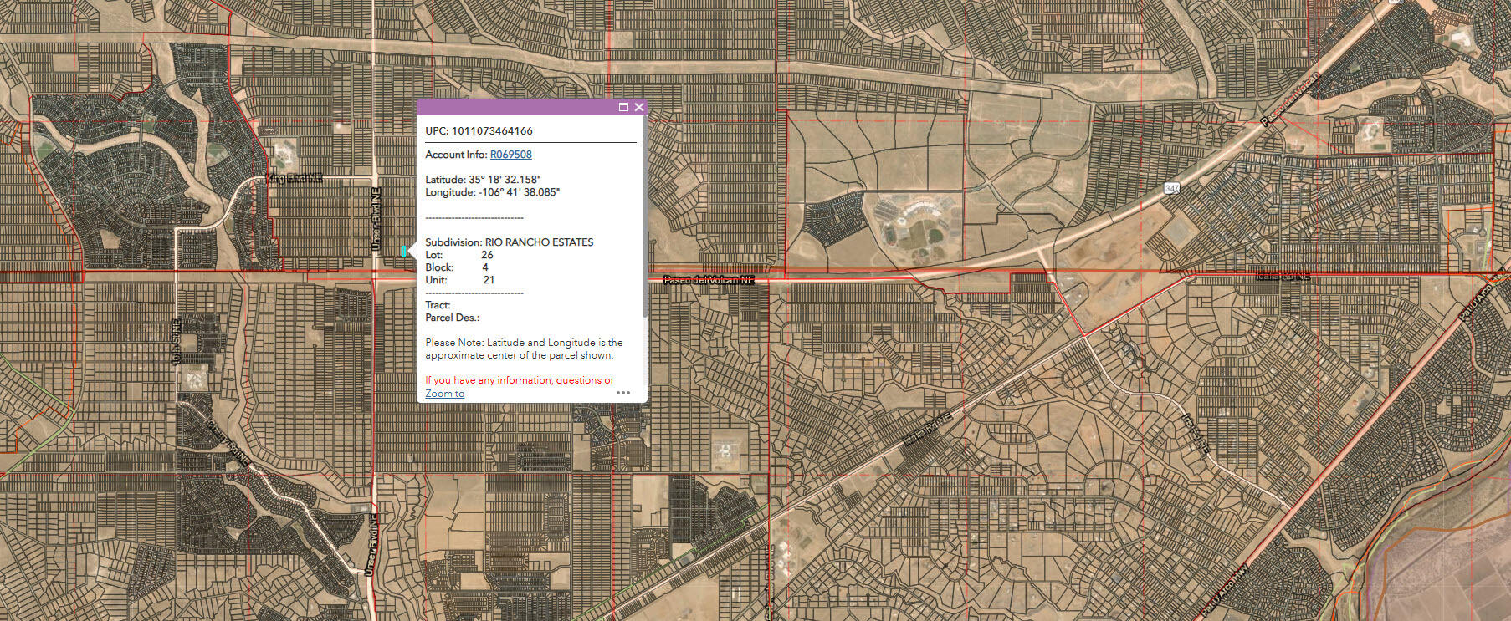Click the Longitude coordinate line
Image resolution: width=1511 pixels, height=621 pixels.
point(492,192)
